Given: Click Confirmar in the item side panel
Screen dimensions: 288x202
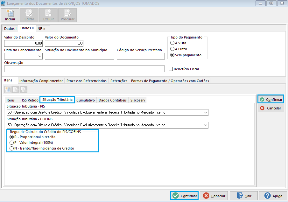Looking at the screenshot, I should coord(271,99).
